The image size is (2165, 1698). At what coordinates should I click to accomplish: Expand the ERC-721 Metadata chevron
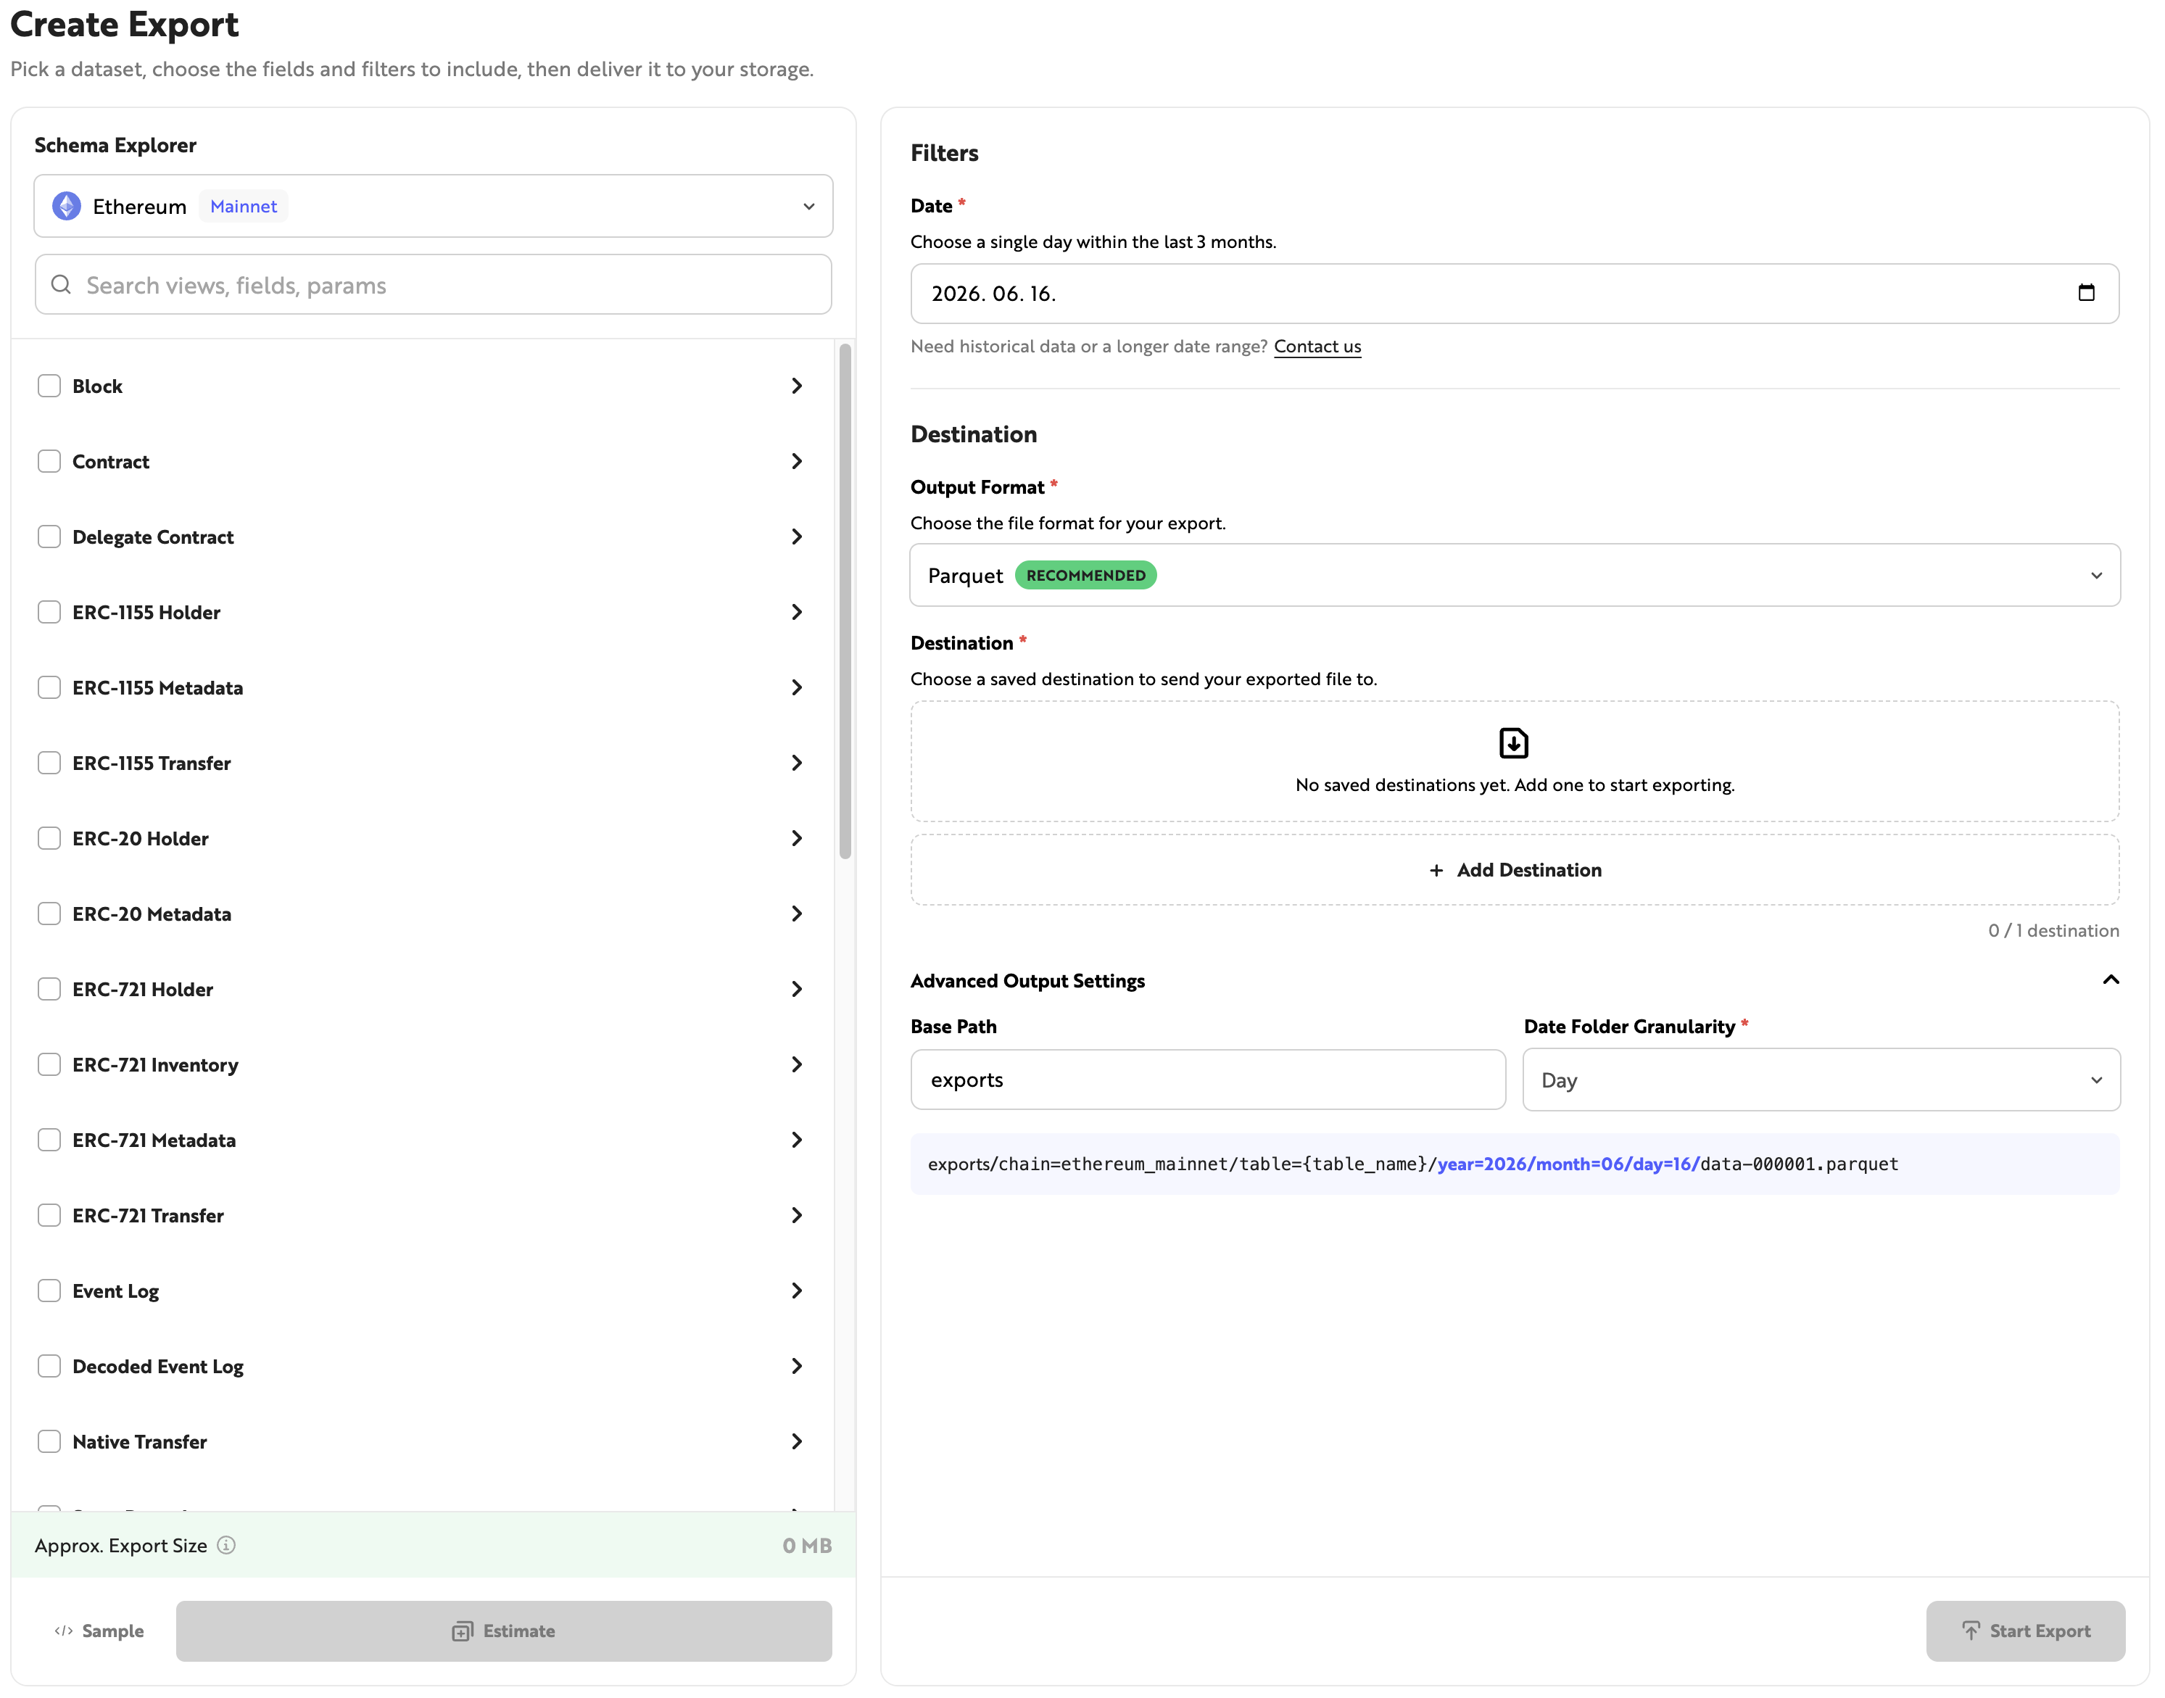pyautogui.click(x=796, y=1140)
